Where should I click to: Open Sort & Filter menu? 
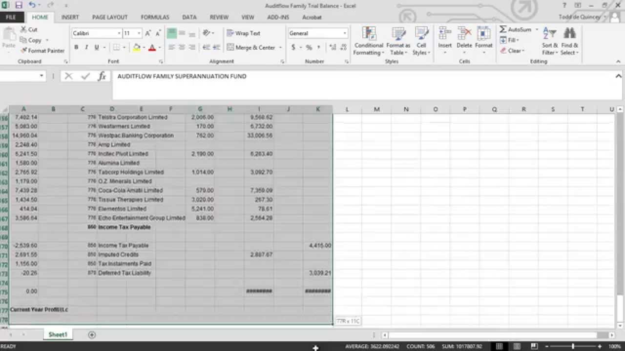pyautogui.click(x=550, y=41)
